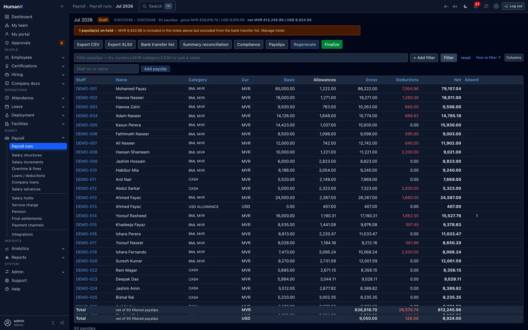The width and height of the screenshot is (528, 330).
Task: Click the My team sidebar icon
Action: coord(7,25)
